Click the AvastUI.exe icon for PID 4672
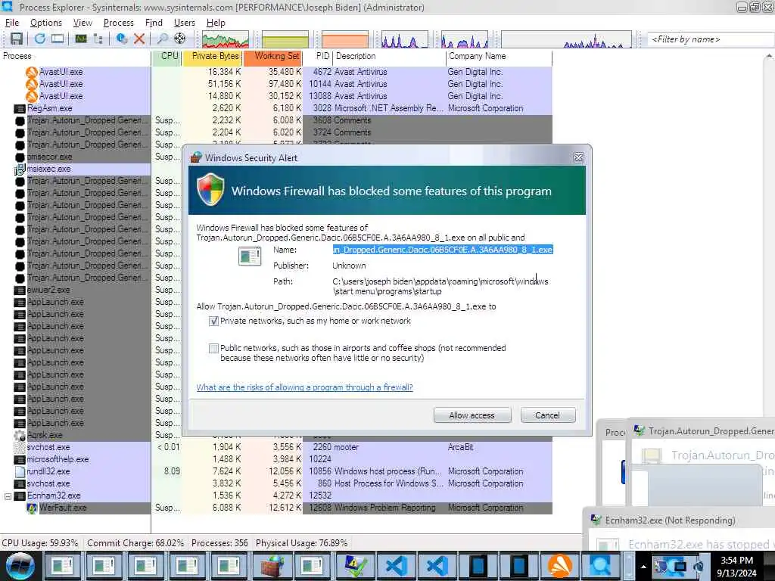This screenshot has height=581, width=775. coord(32,72)
